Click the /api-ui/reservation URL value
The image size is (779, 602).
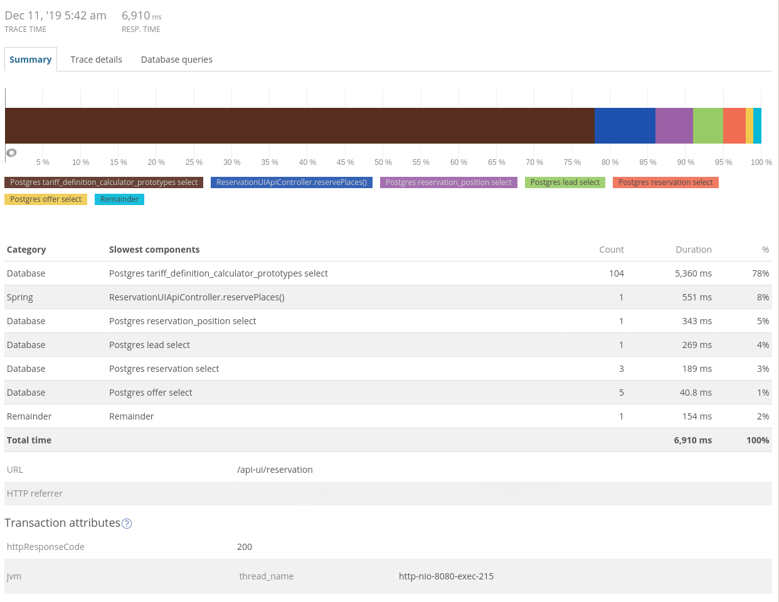[x=275, y=470]
